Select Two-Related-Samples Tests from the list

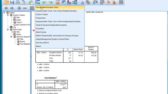(x=60, y=7)
